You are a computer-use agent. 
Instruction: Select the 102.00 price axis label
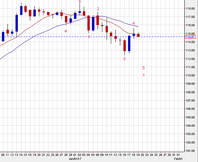(190, 143)
